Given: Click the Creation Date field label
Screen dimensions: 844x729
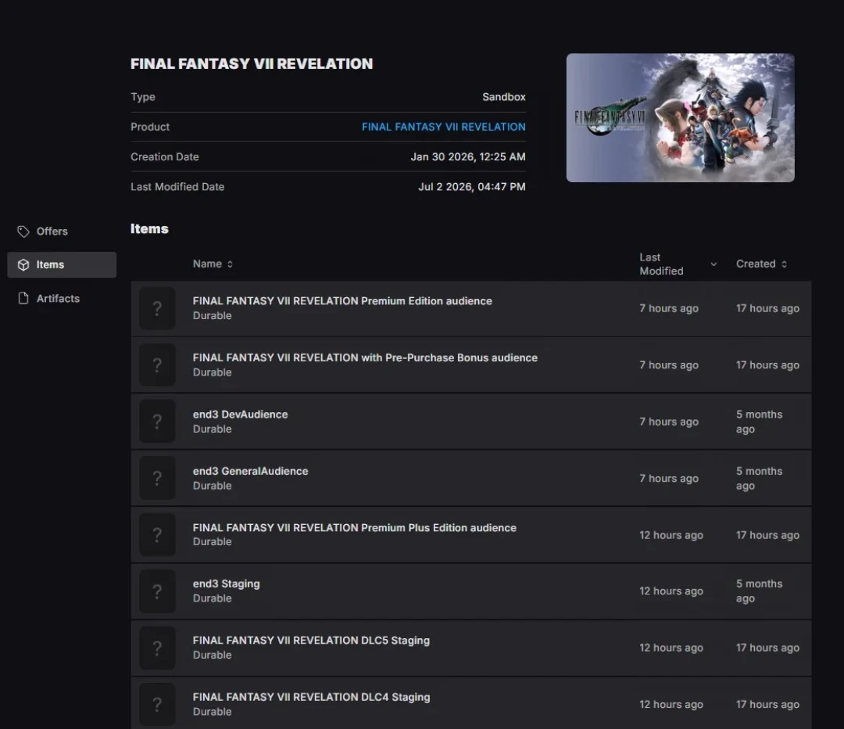Looking at the screenshot, I should coord(165,156).
